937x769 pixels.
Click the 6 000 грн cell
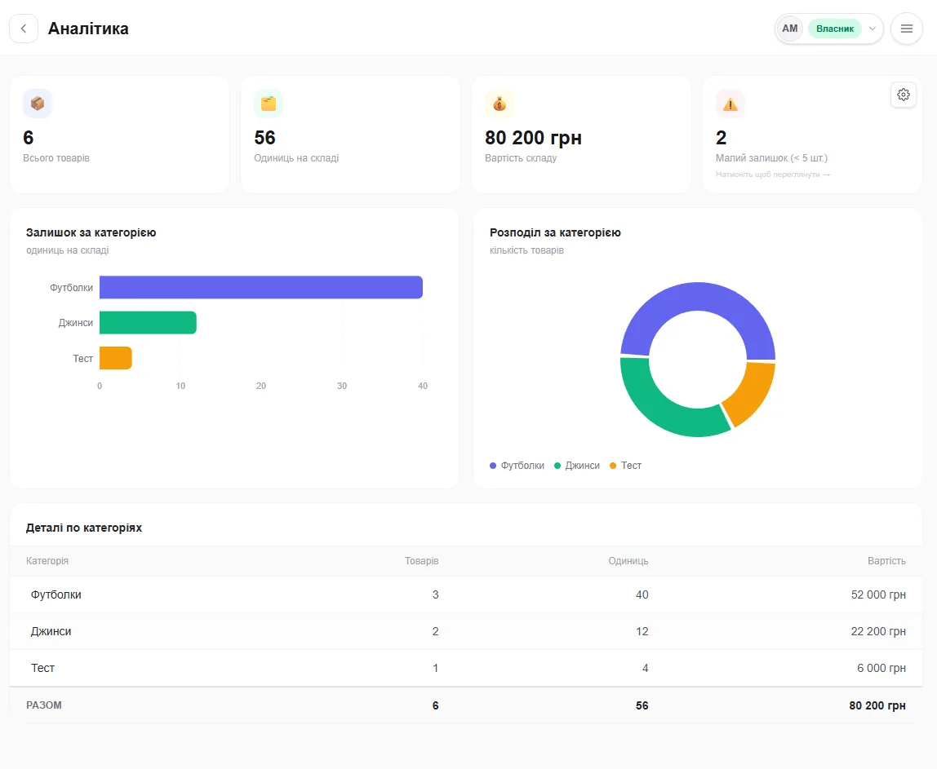[x=881, y=668]
